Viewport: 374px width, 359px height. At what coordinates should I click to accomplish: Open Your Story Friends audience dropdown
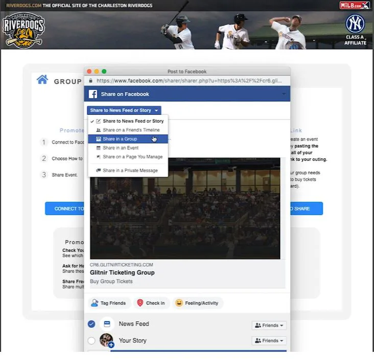click(x=269, y=341)
